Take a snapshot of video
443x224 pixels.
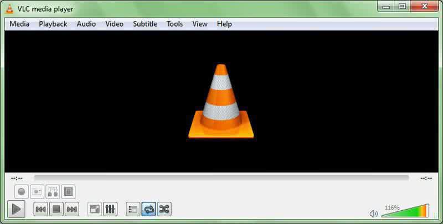click(37, 192)
